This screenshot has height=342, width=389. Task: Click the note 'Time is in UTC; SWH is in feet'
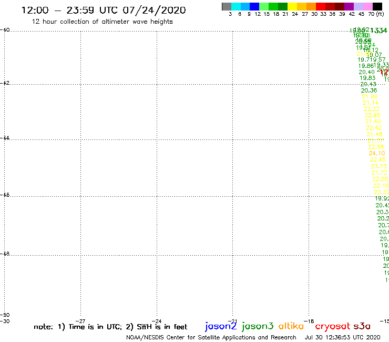pyautogui.click(x=110, y=327)
